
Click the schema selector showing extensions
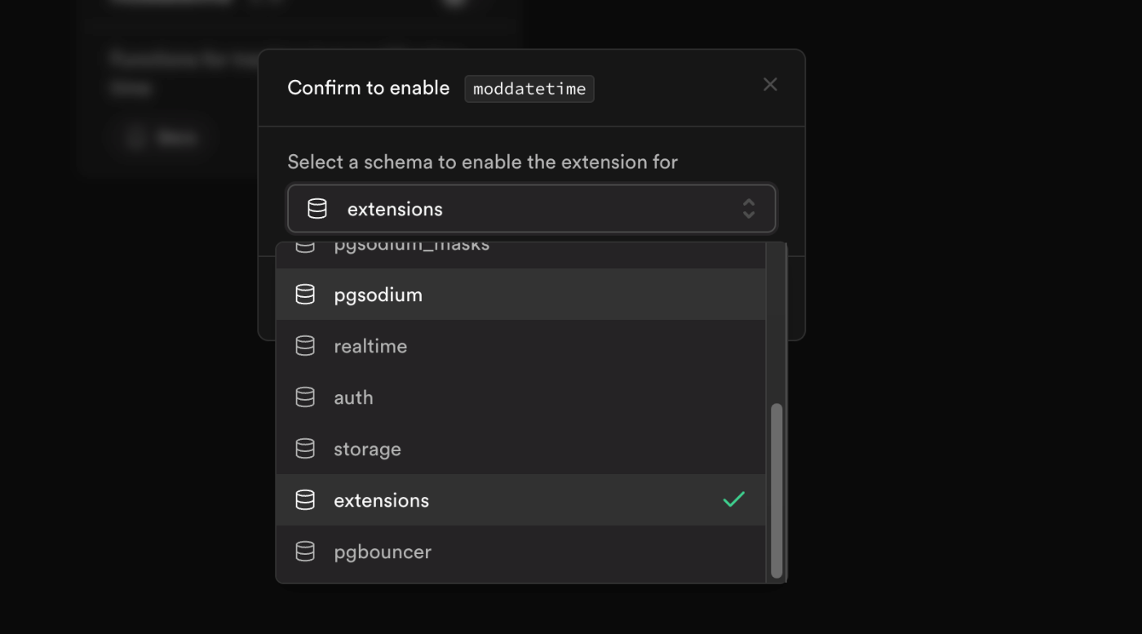click(x=531, y=208)
